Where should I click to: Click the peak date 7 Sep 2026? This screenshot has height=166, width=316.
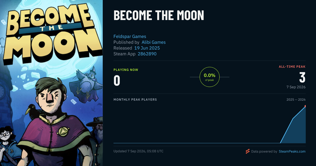point(296,87)
